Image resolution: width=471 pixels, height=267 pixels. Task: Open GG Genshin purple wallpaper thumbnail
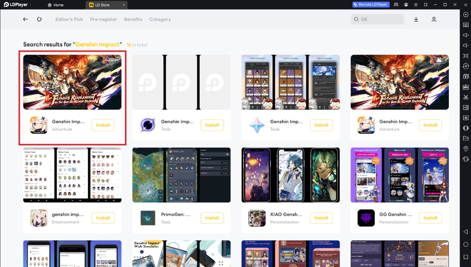(400, 175)
